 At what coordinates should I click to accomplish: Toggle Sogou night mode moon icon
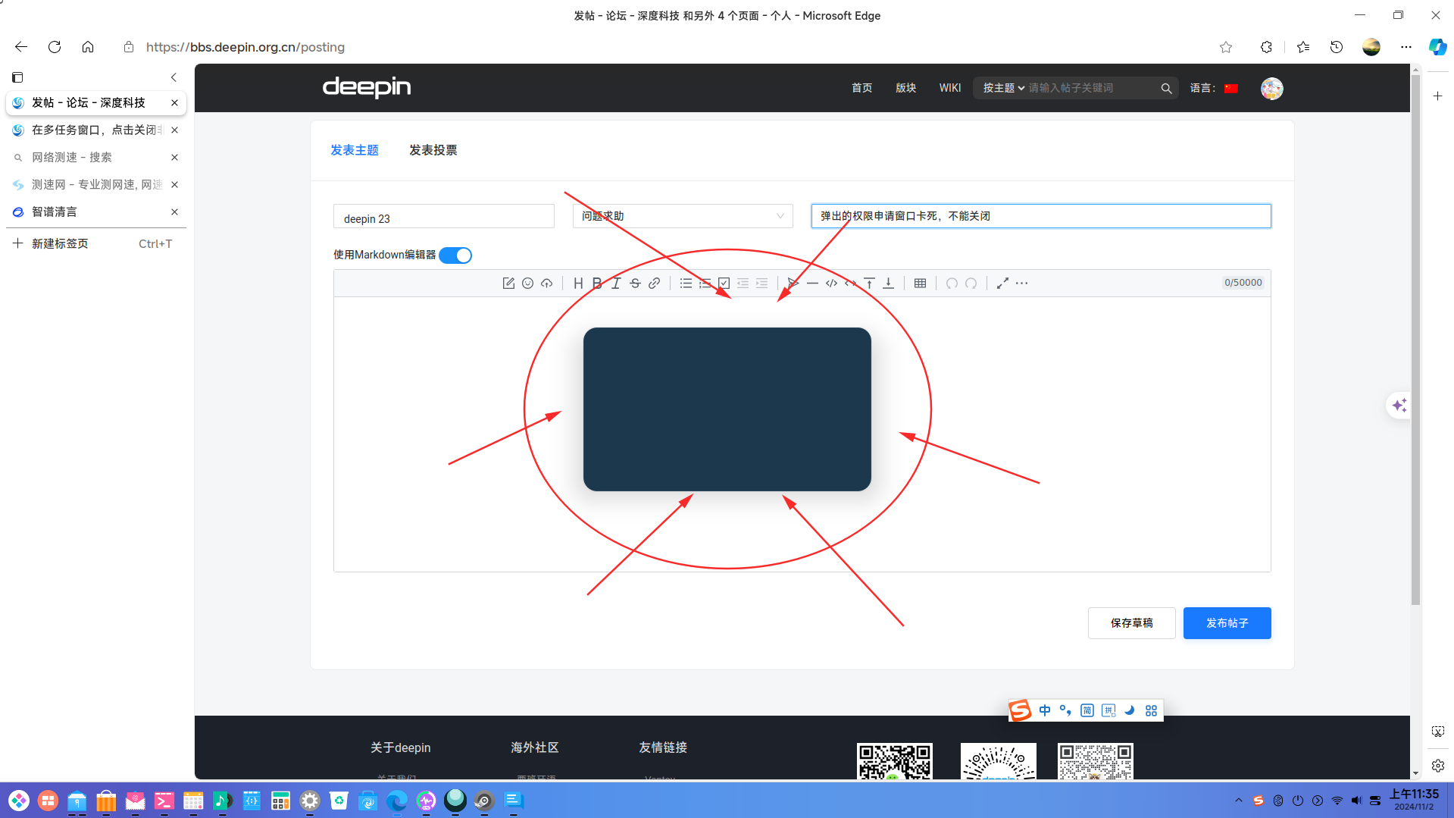coord(1129,710)
